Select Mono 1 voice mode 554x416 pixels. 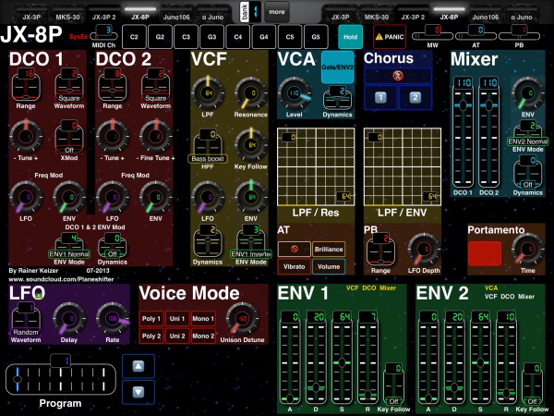[x=203, y=319]
